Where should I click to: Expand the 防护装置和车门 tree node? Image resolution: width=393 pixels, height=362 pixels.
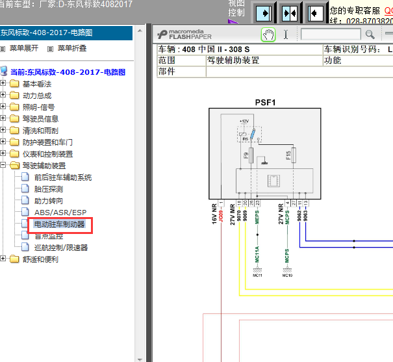(3, 142)
